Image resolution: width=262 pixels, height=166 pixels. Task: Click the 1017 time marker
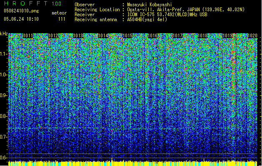point(177,36)
